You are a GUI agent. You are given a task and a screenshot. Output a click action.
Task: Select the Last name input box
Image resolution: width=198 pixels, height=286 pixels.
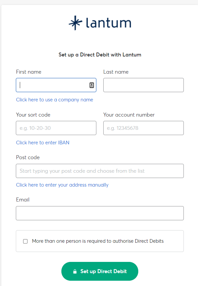[x=144, y=85]
